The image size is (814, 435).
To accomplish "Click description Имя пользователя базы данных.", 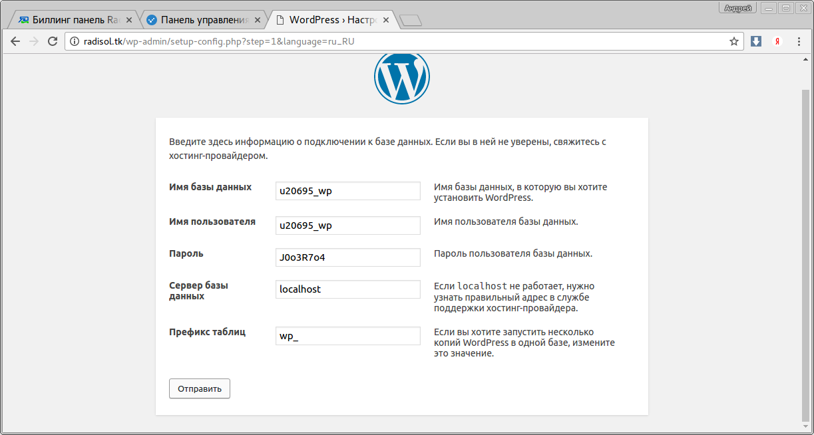I will point(506,221).
